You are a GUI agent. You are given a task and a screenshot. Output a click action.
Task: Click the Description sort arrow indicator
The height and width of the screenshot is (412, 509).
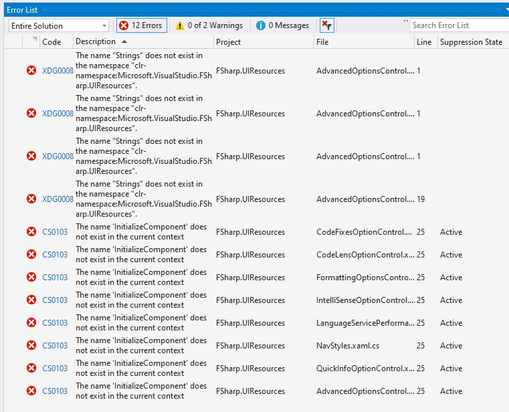click(x=124, y=41)
